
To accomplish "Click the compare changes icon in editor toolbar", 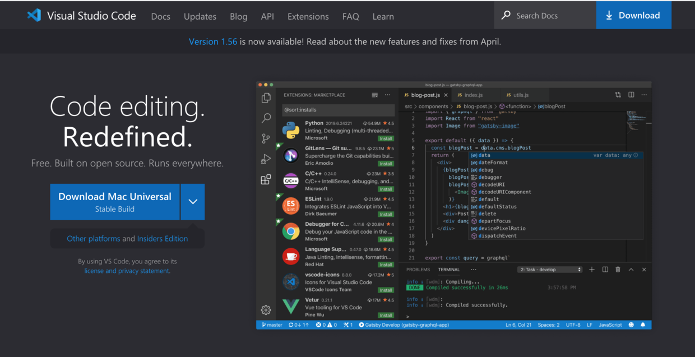I will (x=618, y=95).
